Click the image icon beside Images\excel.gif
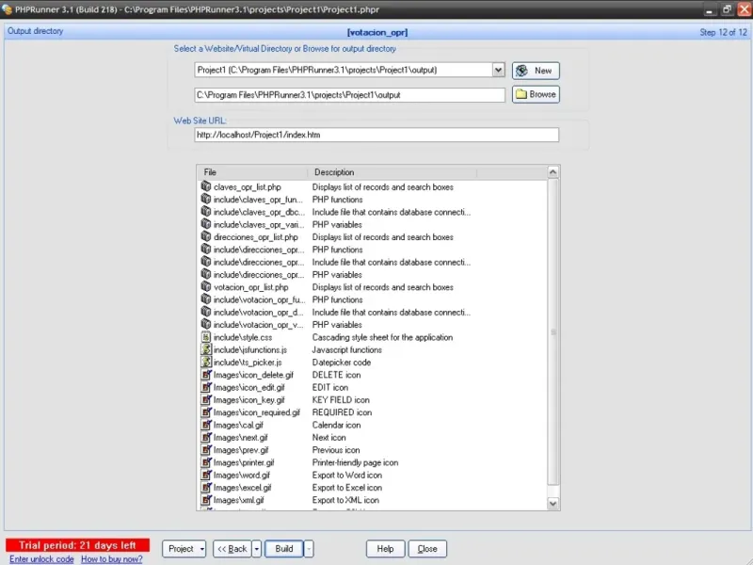The image size is (753, 565). tap(206, 487)
